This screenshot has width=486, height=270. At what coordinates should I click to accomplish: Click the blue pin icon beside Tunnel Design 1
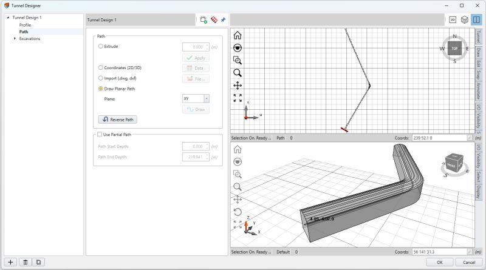223,20
